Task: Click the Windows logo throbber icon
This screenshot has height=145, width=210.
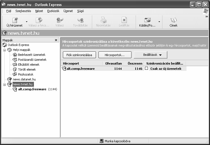Action: pos(206,11)
